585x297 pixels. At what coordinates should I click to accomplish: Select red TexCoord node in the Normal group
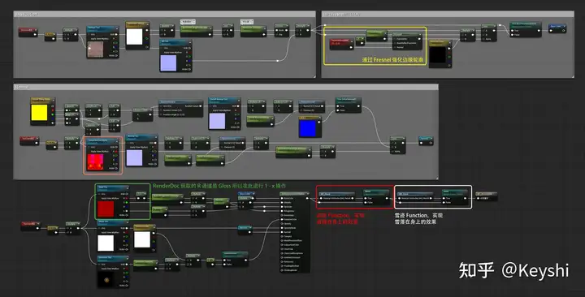point(29,141)
